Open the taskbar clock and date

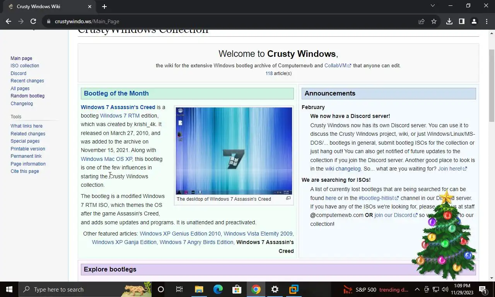pos(463,289)
